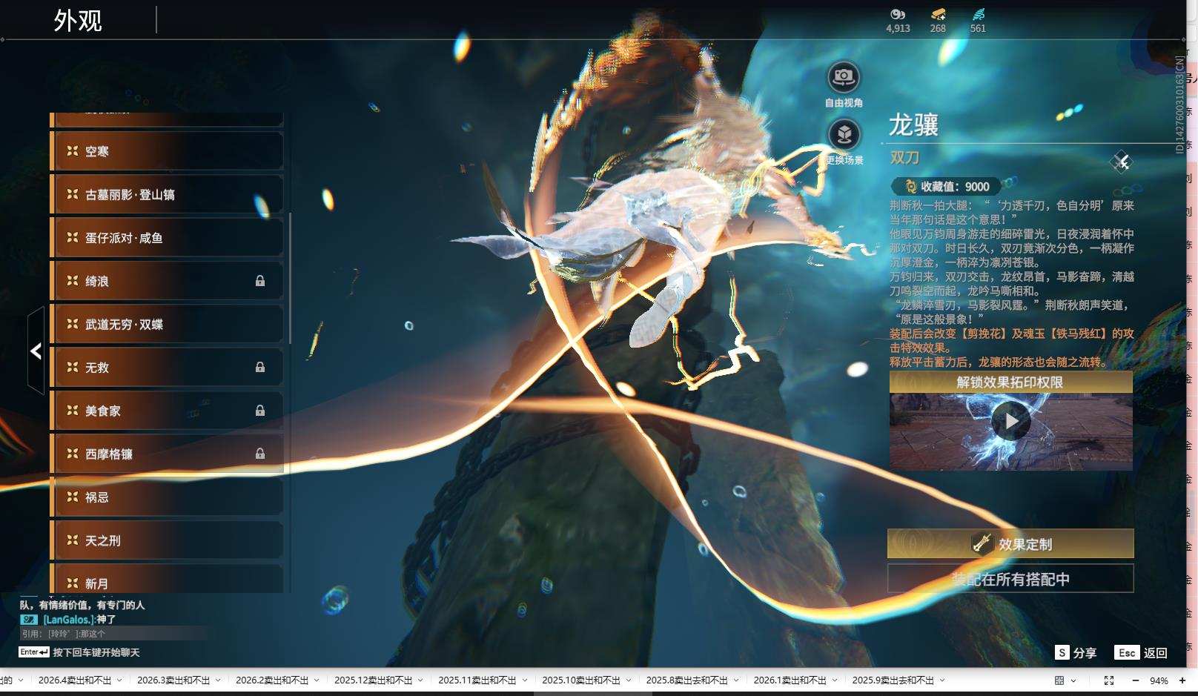Click the 收藏值 collection value badge
The width and height of the screenshot is (1198, 696).
point(946,187)
